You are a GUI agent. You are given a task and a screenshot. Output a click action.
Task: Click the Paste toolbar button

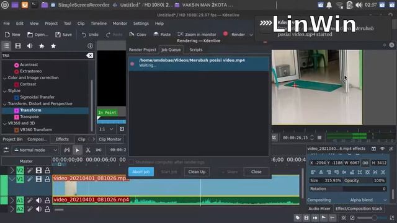162,35
